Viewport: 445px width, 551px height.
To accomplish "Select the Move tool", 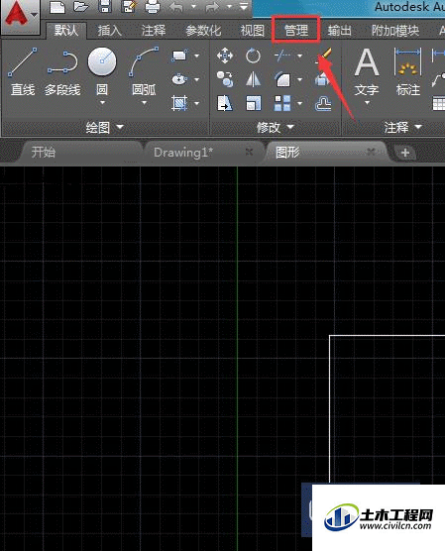I will 225,55.
